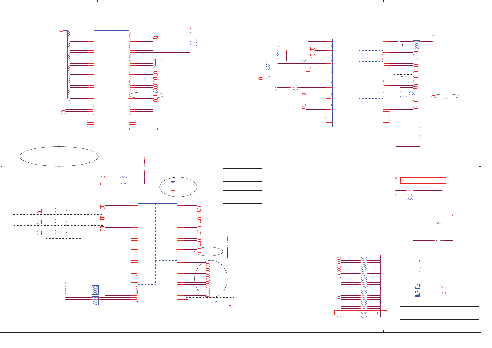Select the IC block at bottom center
The height and width of the screenshot is (348, 492).
[157, 254]
